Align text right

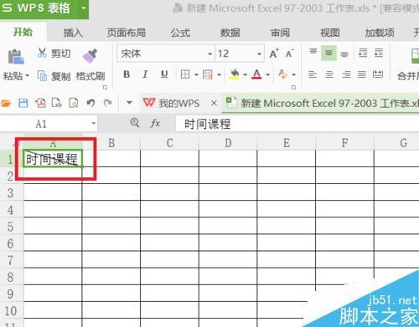(346, 74)
